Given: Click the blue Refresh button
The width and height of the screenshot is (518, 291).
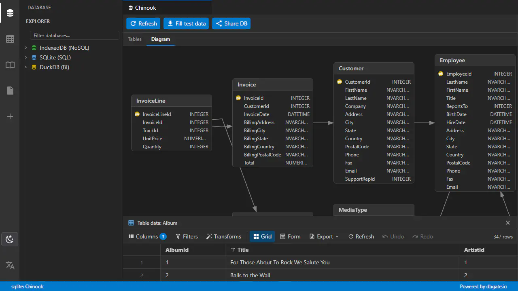Looking at the screenshot, I should (143, 23).
